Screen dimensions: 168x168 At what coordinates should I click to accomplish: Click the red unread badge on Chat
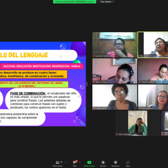(76, 161)
